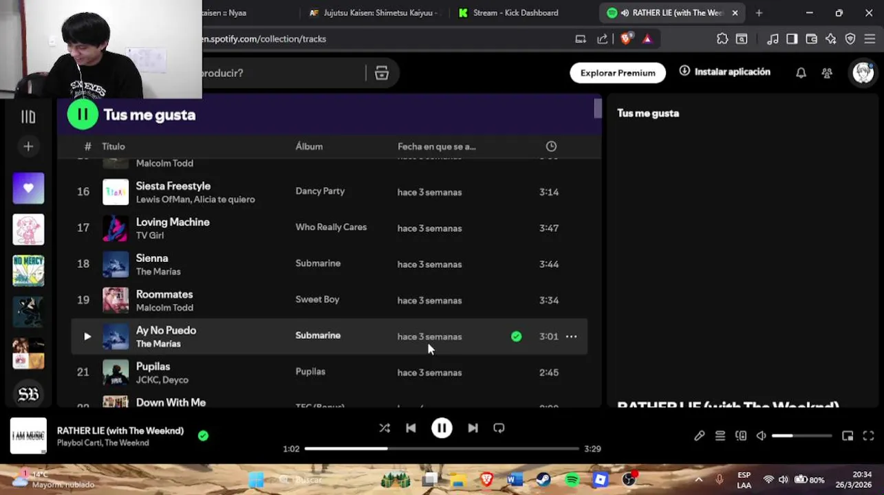Sort tracks by Título column
The width and height of the screenshot is (884, 495).
click(114, 146)
